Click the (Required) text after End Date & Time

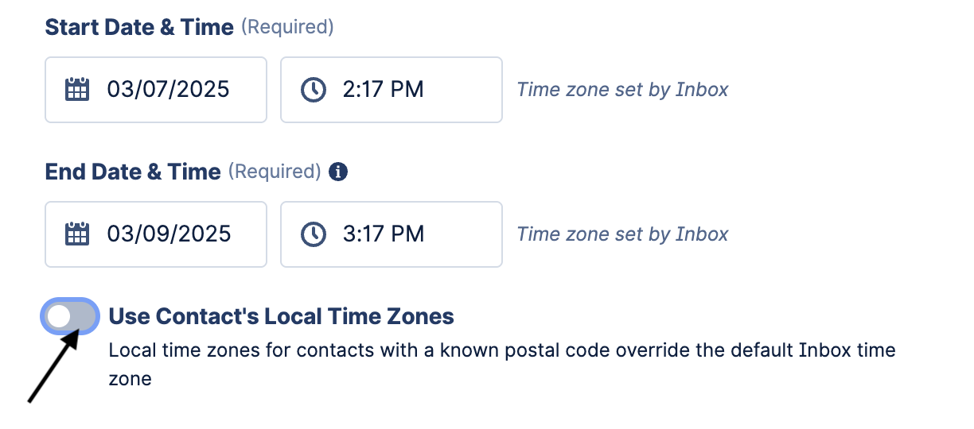click(x=275, y=172)
